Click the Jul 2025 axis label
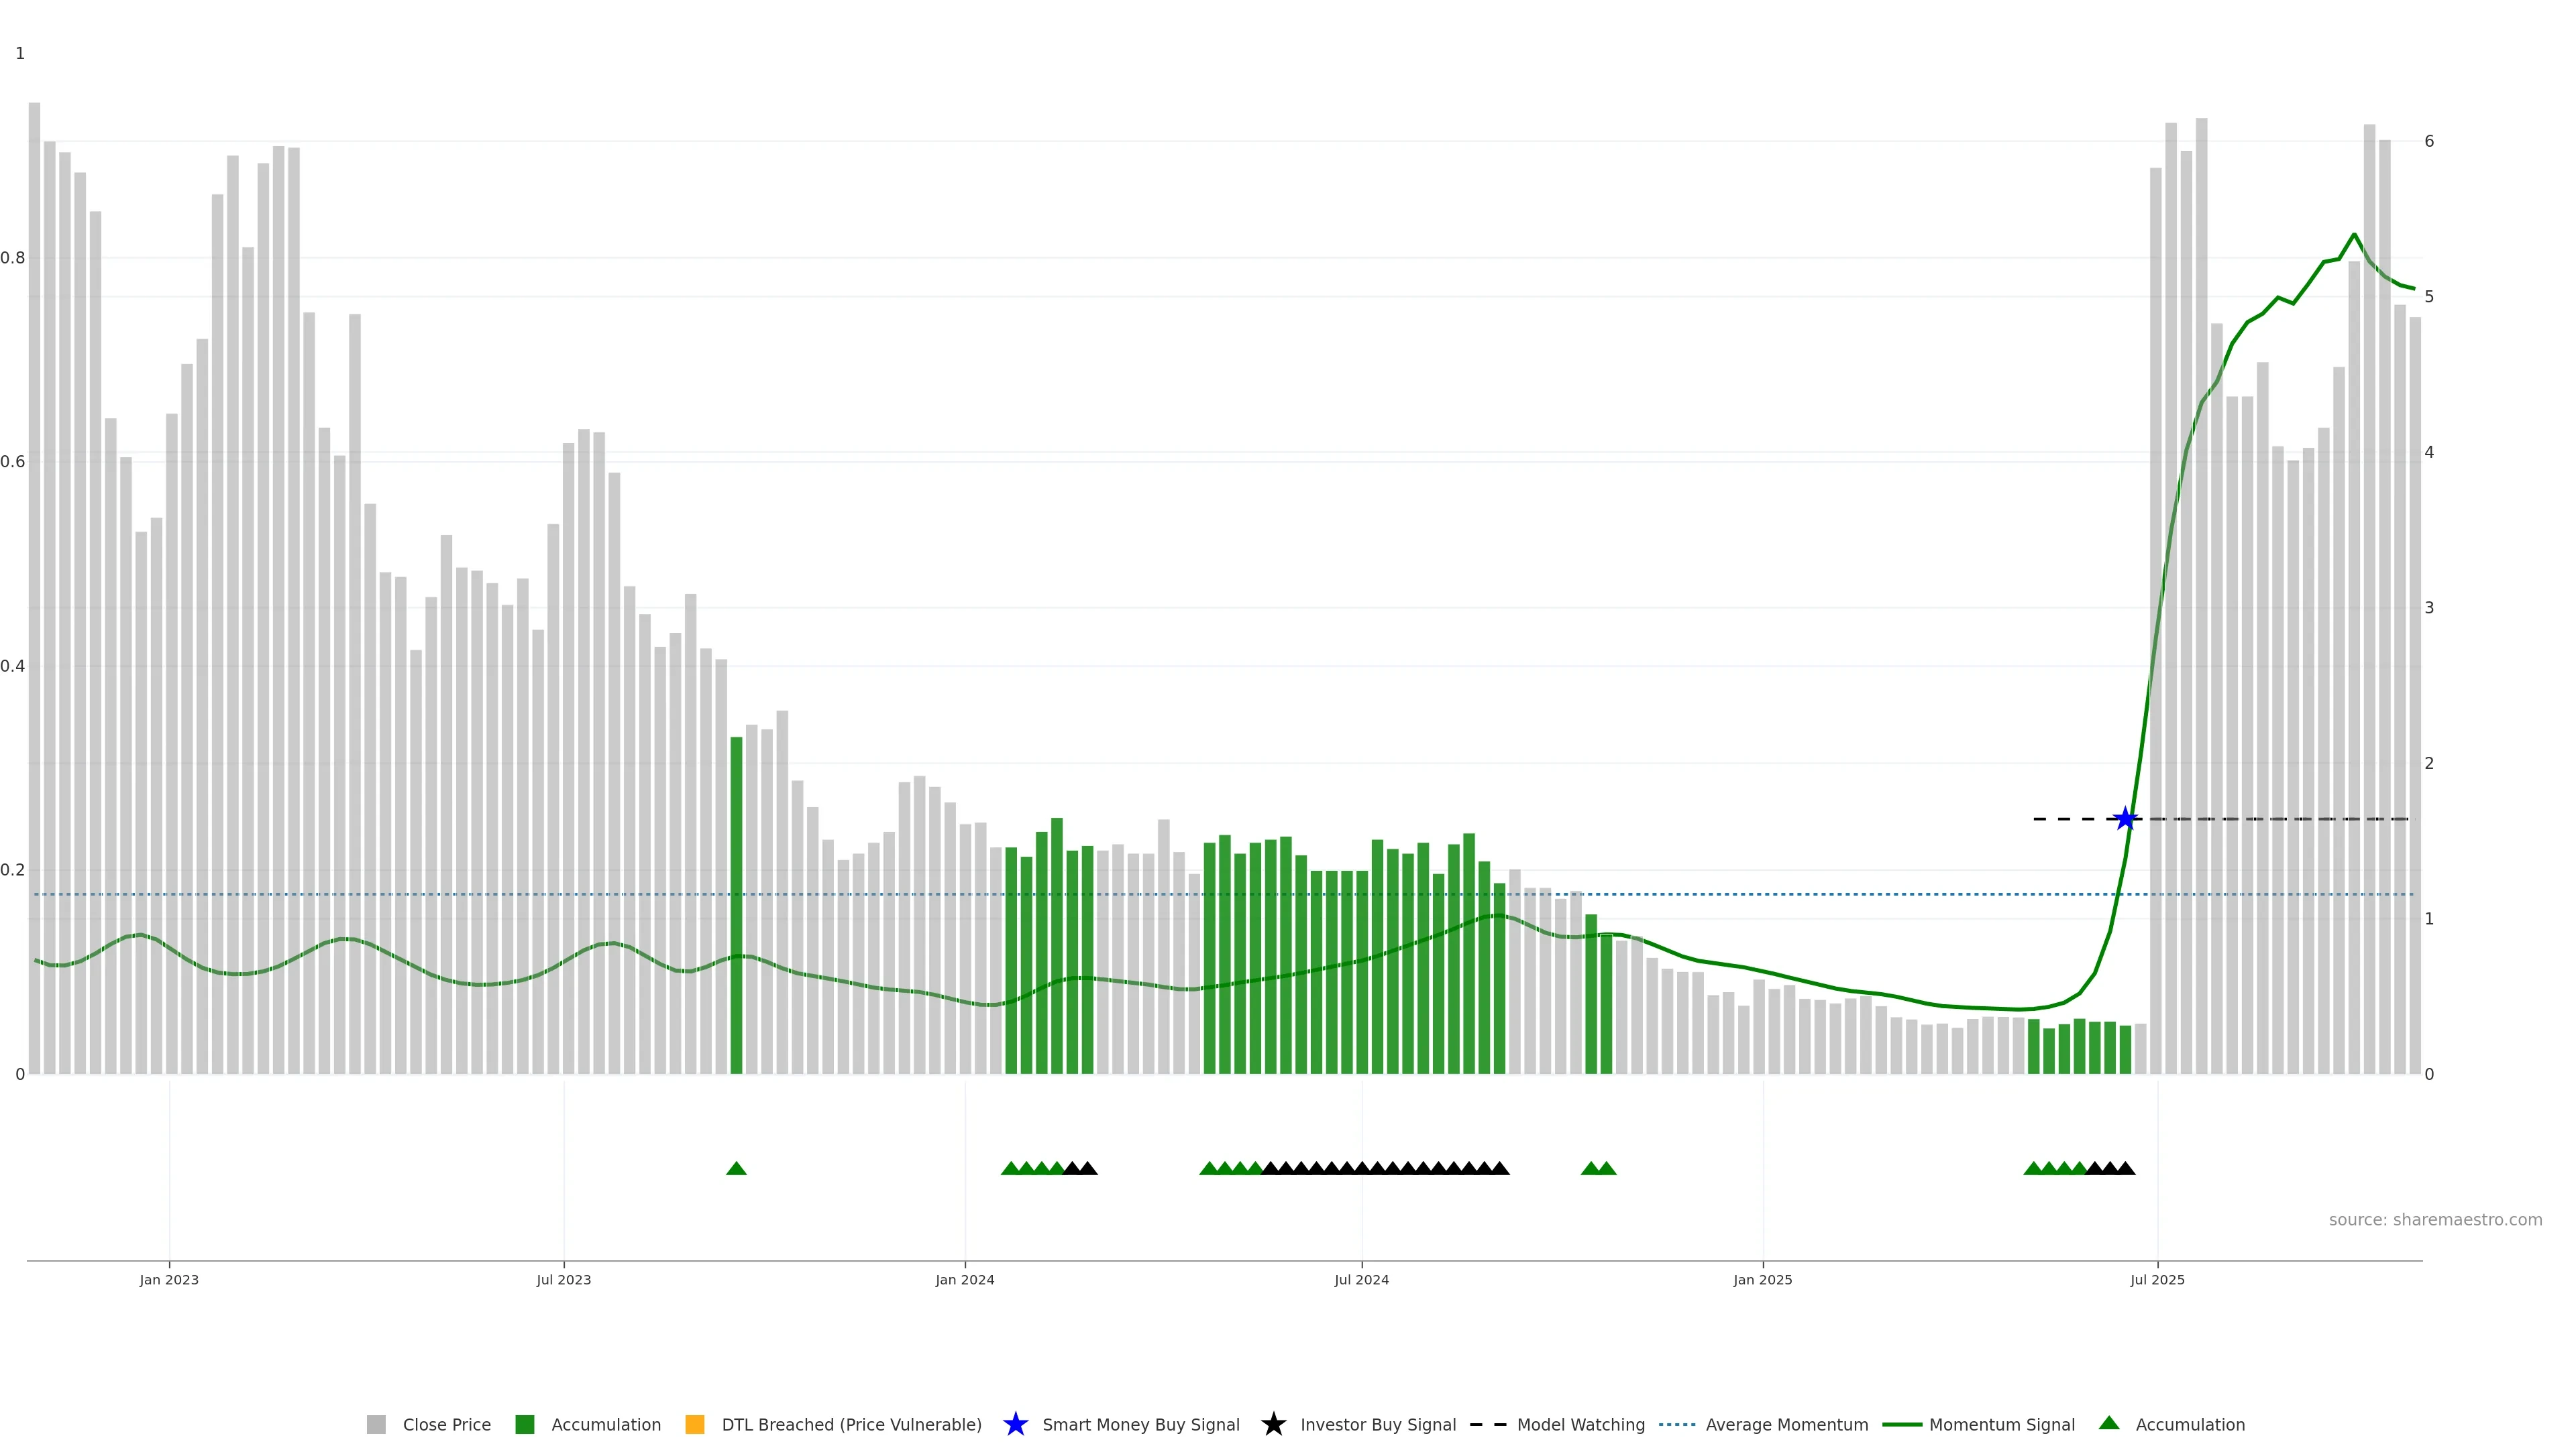2576x1448 pixels. click(2157, 1280)
